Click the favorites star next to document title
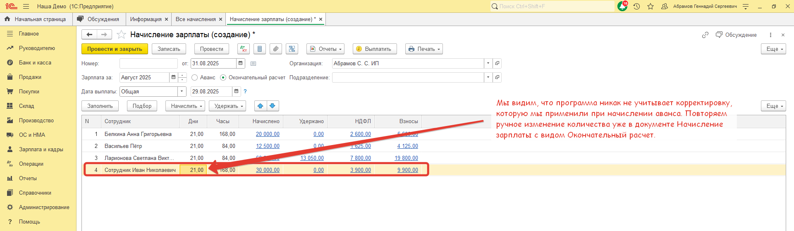 [x=121, y=35]
